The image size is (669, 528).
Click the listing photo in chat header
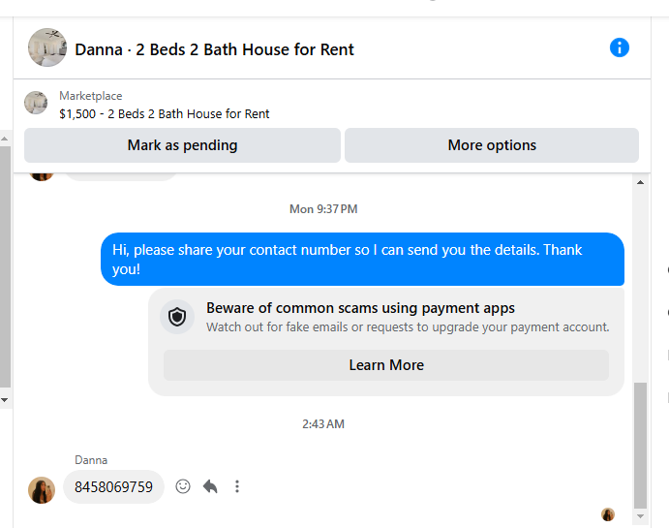[47, 47]
